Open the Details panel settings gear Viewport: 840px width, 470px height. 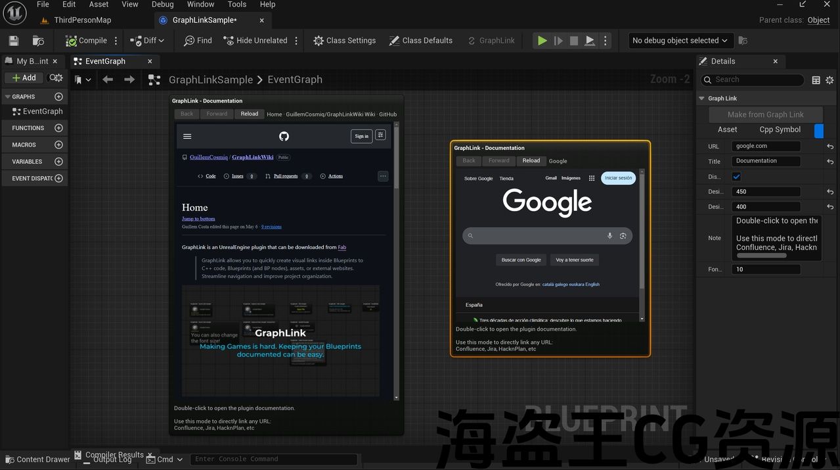pyautogui.click(x=829, y=80)
